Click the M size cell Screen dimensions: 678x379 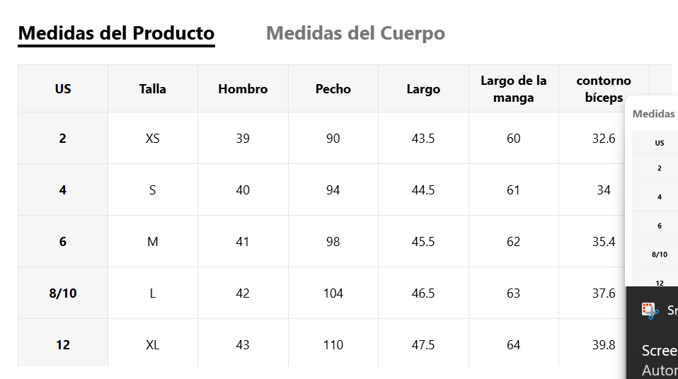[153, 242]
